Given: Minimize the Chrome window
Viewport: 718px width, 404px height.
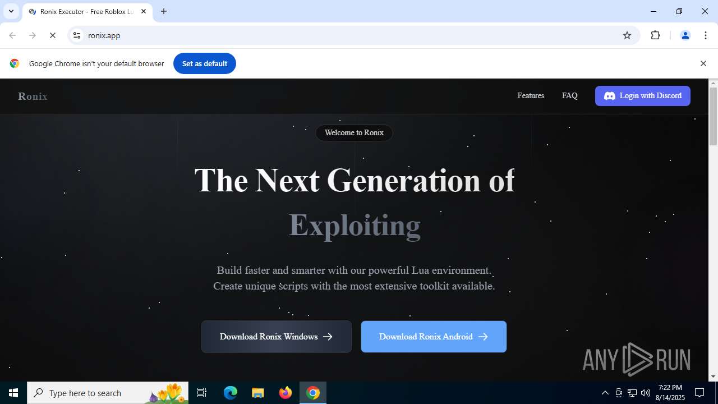Looking at the screenshot, I should pos(653,11).
